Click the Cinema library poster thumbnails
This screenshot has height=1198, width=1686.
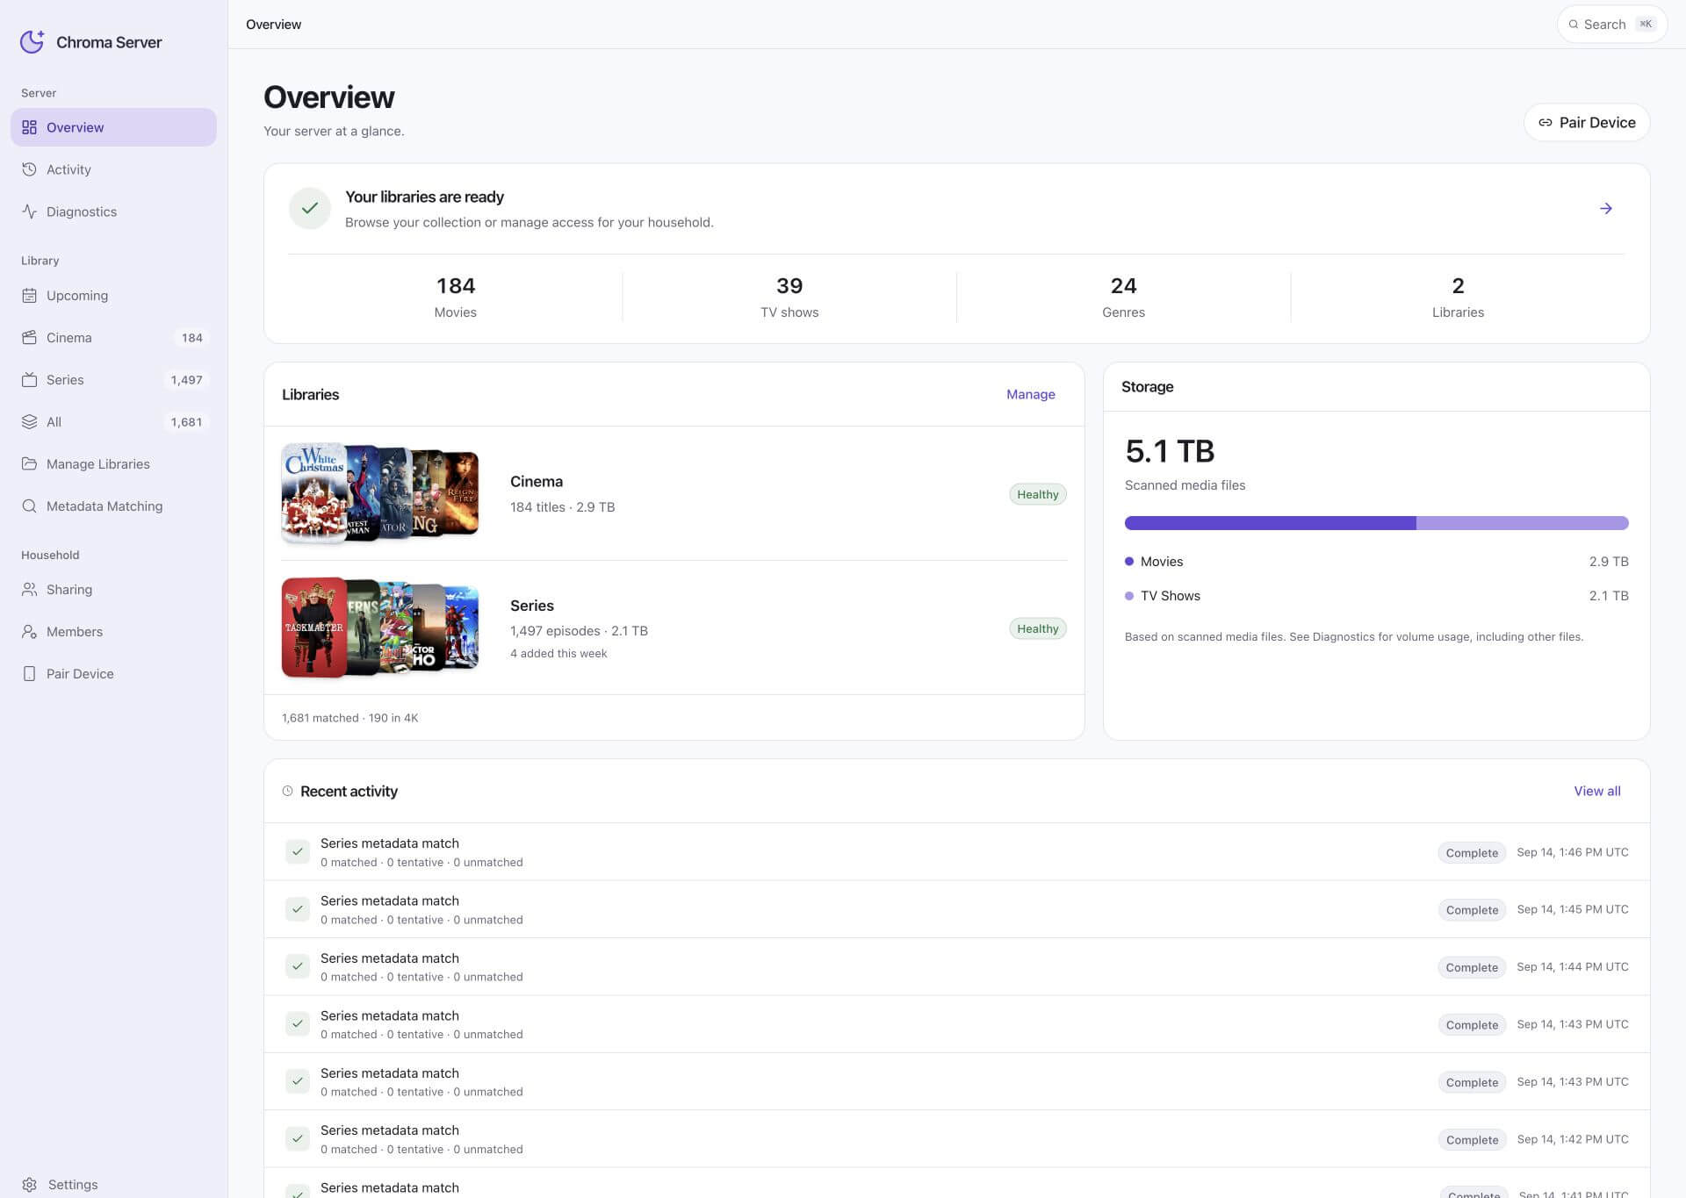[380, 493]
